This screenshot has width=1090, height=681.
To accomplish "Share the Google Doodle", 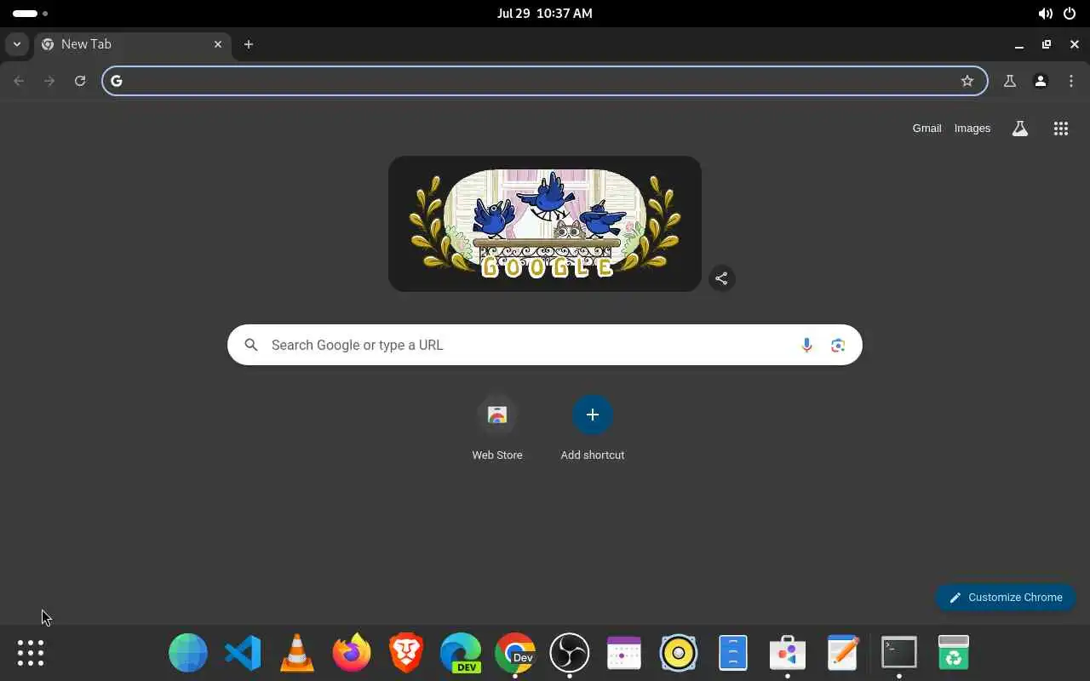I will click(721, 278).
